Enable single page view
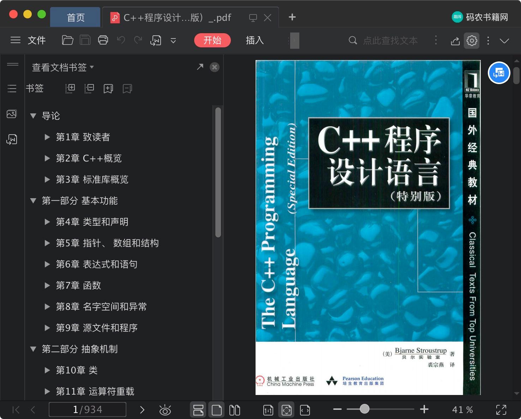521x419 pixels. click(x=217, y=410)
